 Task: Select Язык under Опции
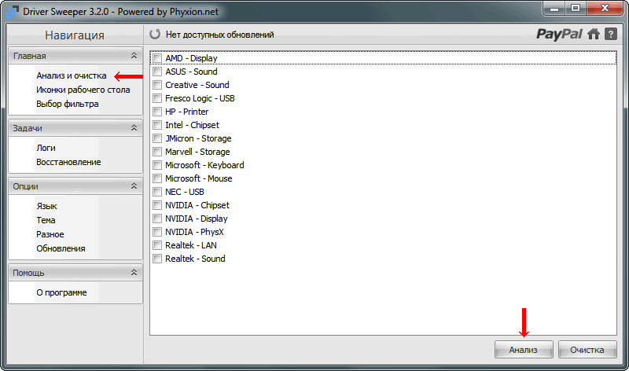tap(46, 206)
